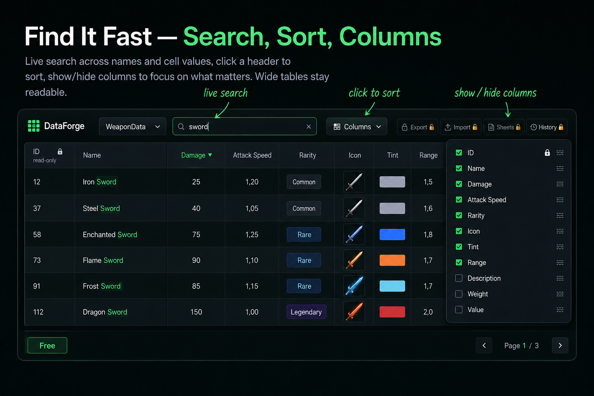Click the red tint swatch for Dragon Sword
Viewport: 594px width, 396px height.
pyautogui.click(x=392, y=312)
